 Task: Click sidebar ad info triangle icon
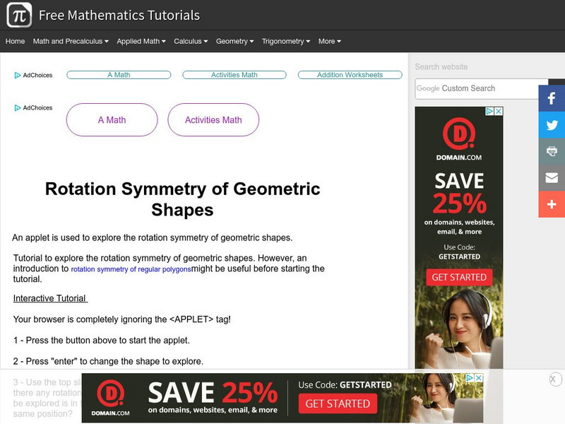[x=489, y=111]
